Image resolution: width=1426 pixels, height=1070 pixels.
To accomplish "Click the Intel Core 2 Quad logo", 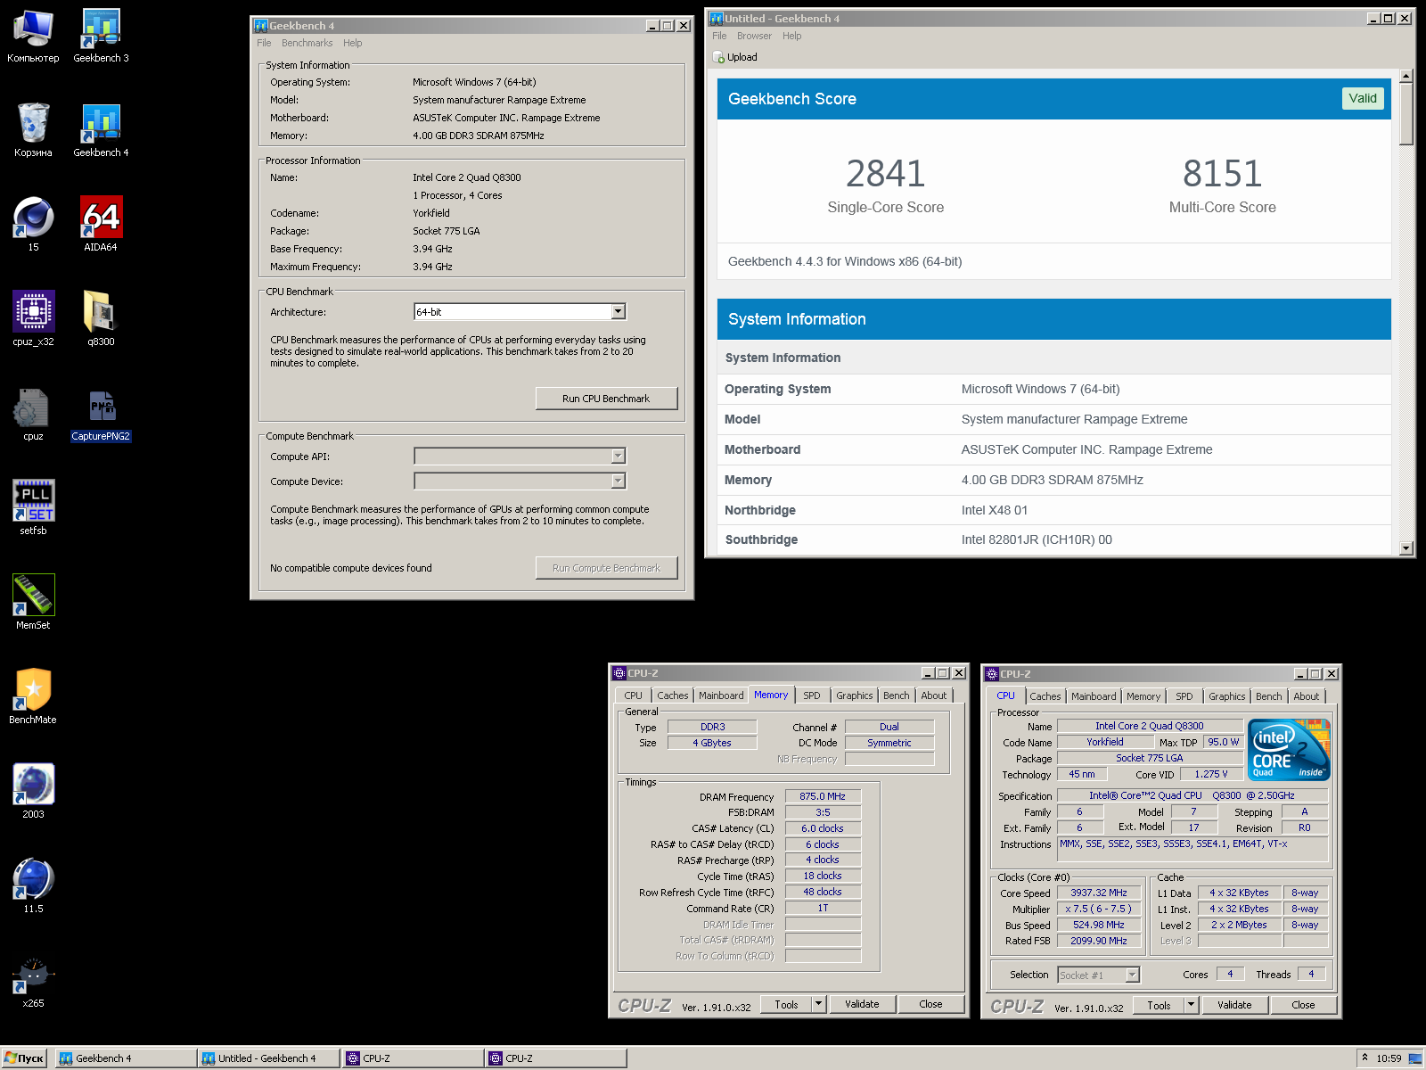I will pyautogui.click(x=1289, y=750).
